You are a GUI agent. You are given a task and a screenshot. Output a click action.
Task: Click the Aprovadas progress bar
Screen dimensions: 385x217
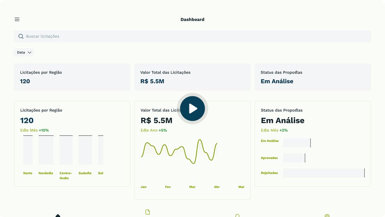click(x=294, y=158)
